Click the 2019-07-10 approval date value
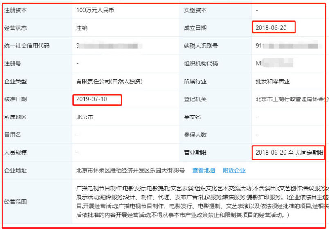Viewport: 329px width, 229px height. click(x=92, y=99)
